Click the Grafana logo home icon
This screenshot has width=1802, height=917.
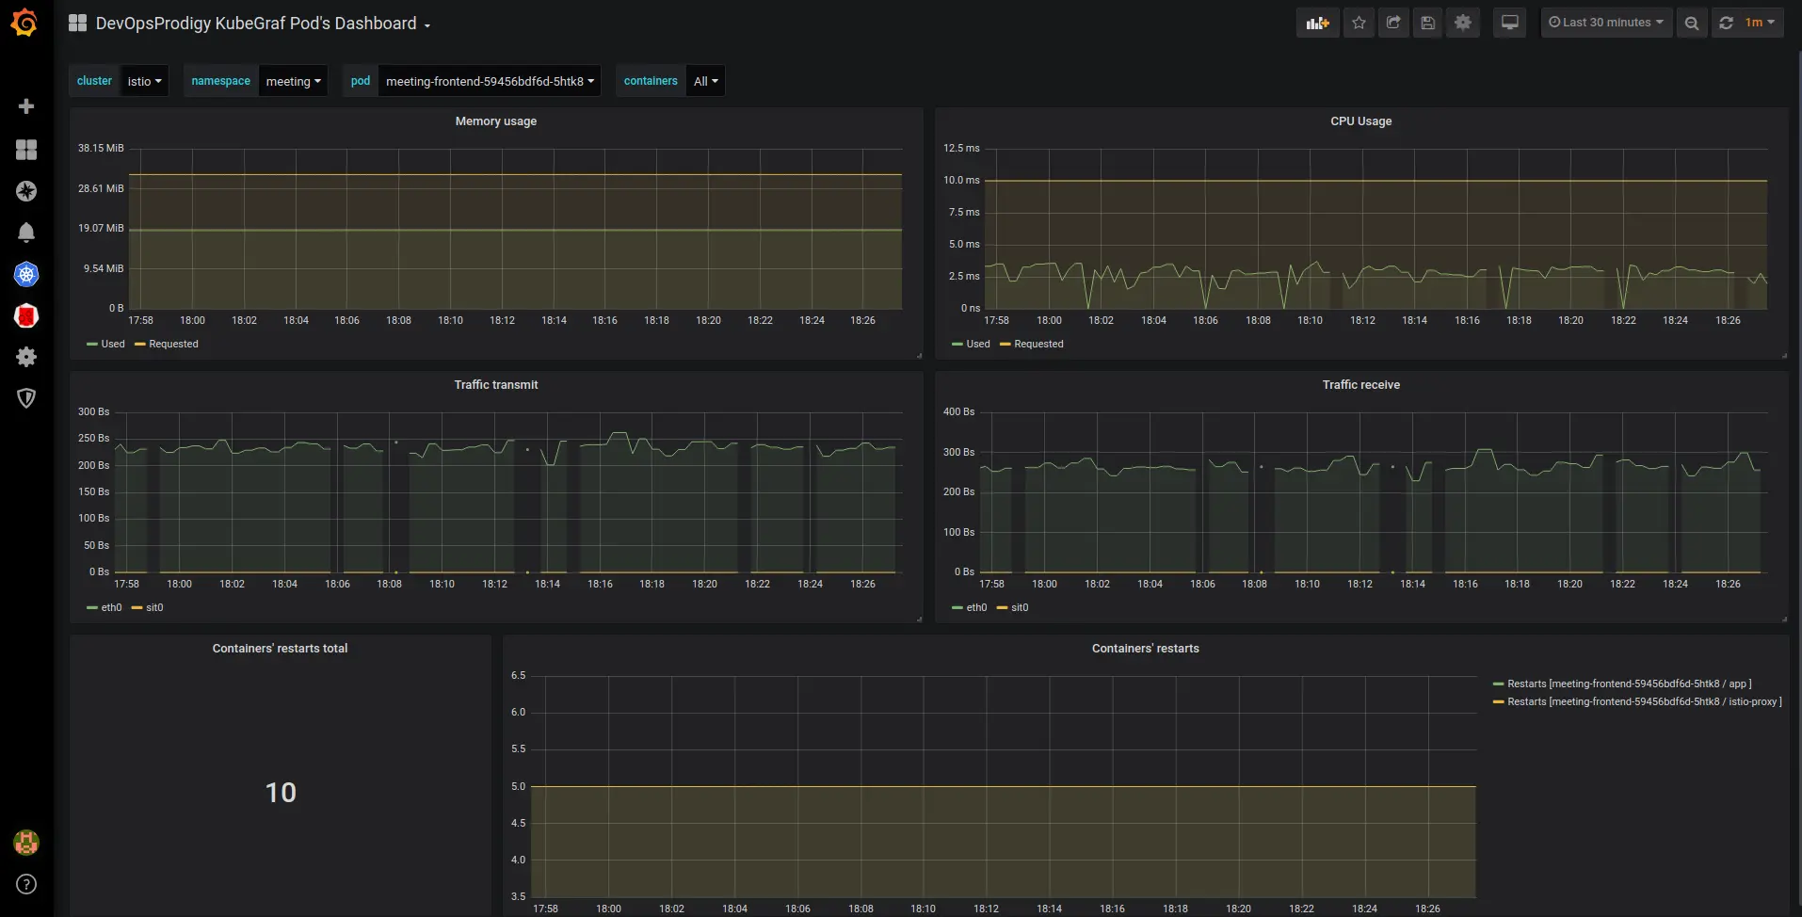tap(25, 23)
